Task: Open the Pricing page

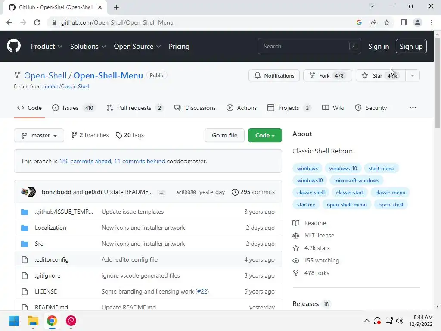Action: [x=179, y=47]
